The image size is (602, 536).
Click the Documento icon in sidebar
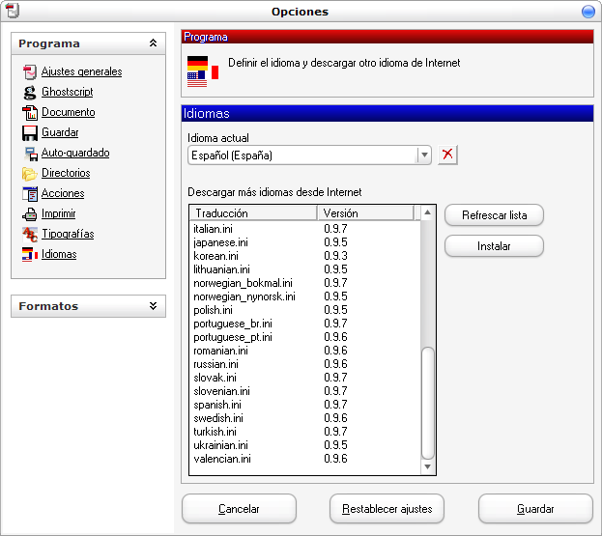point(31,113)
